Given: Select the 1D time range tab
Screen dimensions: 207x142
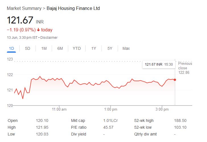Looking at the screenshot, I should (11, 48).
